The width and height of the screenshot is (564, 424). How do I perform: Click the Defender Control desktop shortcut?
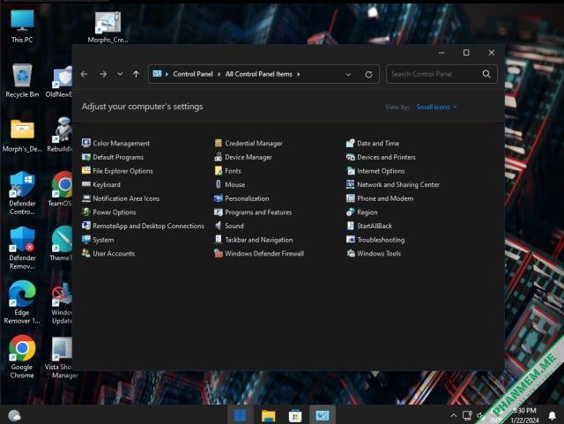[22, 193]
